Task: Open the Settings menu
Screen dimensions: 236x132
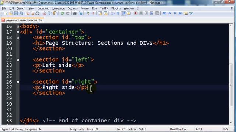Action: pos(73,8)
